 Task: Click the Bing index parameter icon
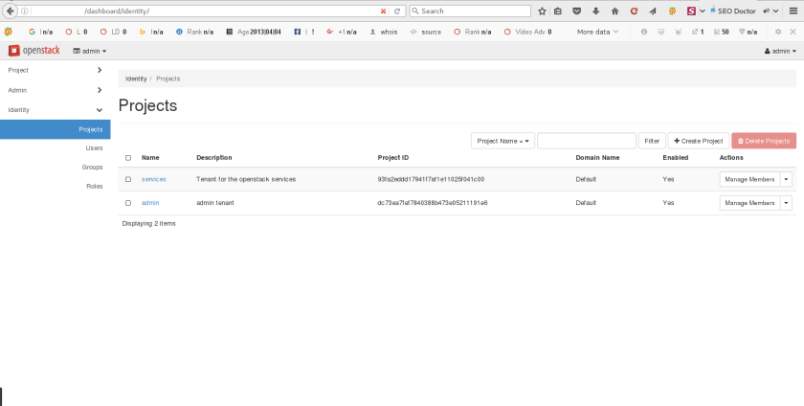tap(143, 32)
